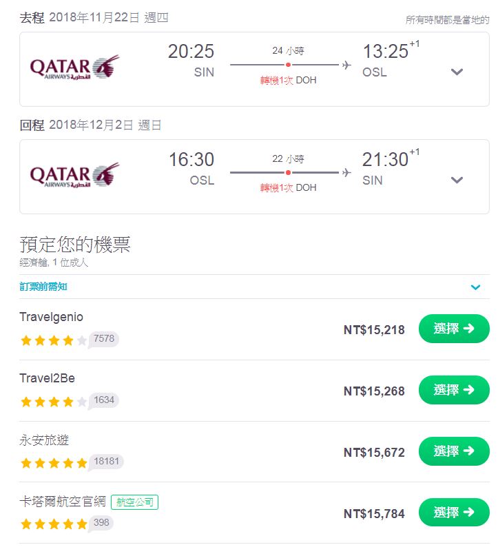
Task: Open the 訂票前需知 link
Action: pyautogui.click(x=43, y=287)
